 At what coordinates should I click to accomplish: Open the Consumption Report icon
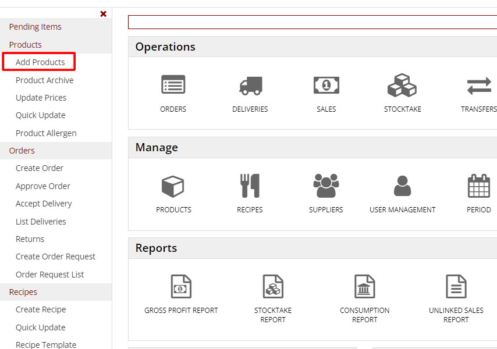tap(365, 287)
